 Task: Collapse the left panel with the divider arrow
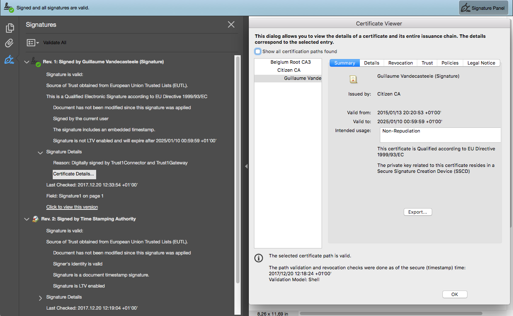pos(246,166)
